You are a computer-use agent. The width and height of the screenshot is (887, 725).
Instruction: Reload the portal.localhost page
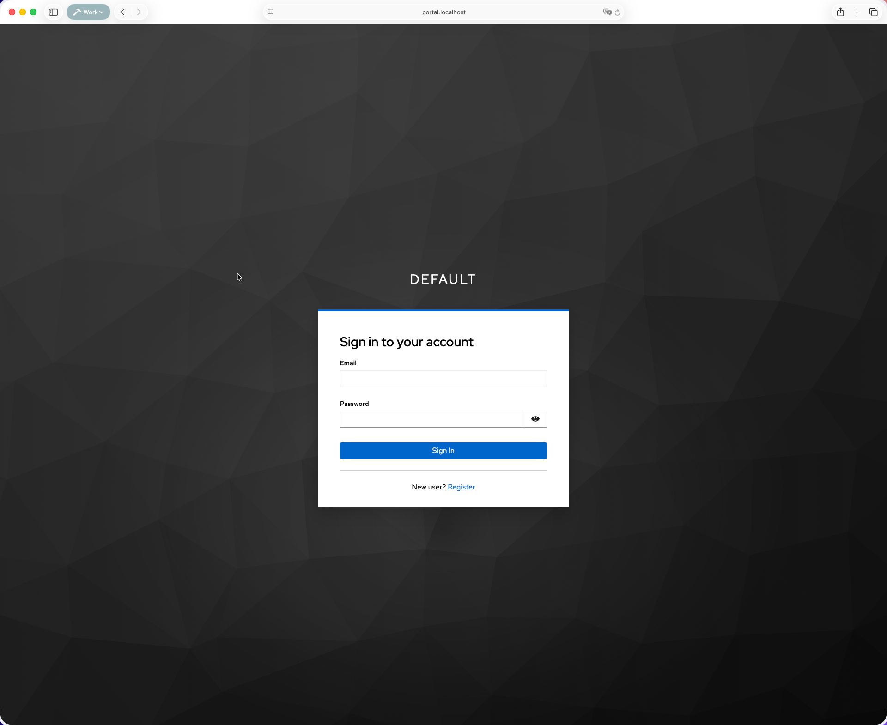(618, 12)
